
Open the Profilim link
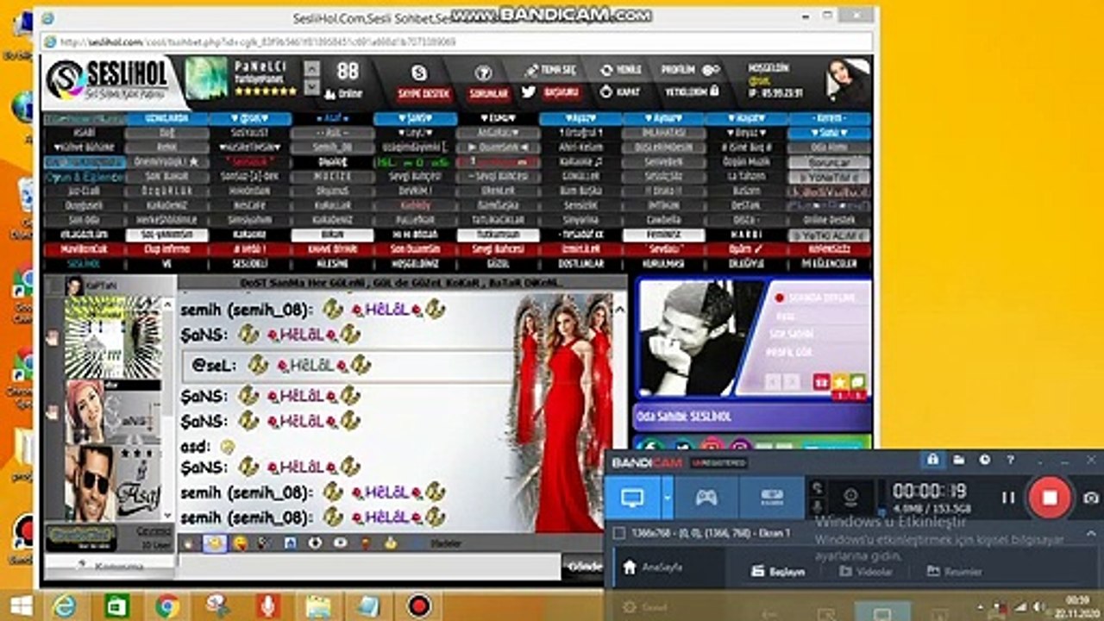[690, 70]
